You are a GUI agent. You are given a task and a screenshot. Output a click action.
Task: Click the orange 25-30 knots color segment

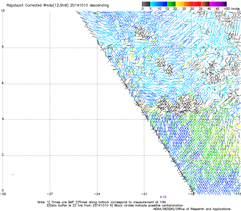point(188,4)
